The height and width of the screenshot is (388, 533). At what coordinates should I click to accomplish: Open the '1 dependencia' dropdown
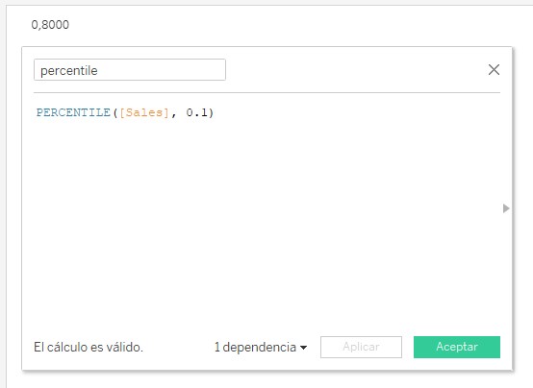pyautogui.click(x=261, y=347)
